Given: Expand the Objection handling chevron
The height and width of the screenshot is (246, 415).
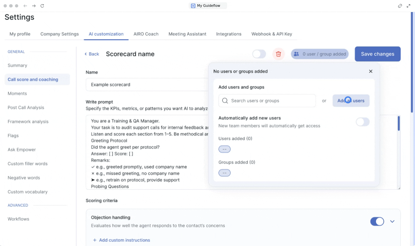Looking at the screenshot, I should [x=392, y=222].
